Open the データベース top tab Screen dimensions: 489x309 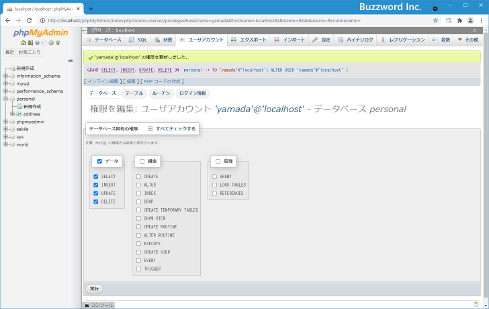(x=104, y=40)
